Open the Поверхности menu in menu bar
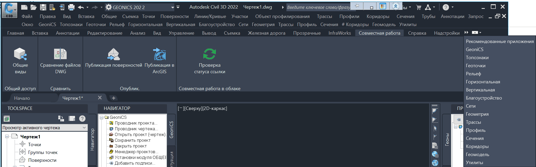The width and height of the screenshot is (536, 167). pyautogui.click(x=174, y=16)
